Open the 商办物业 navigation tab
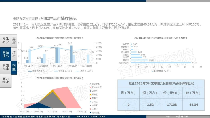This screenshot has width=210, height=118. coord(5,81)
